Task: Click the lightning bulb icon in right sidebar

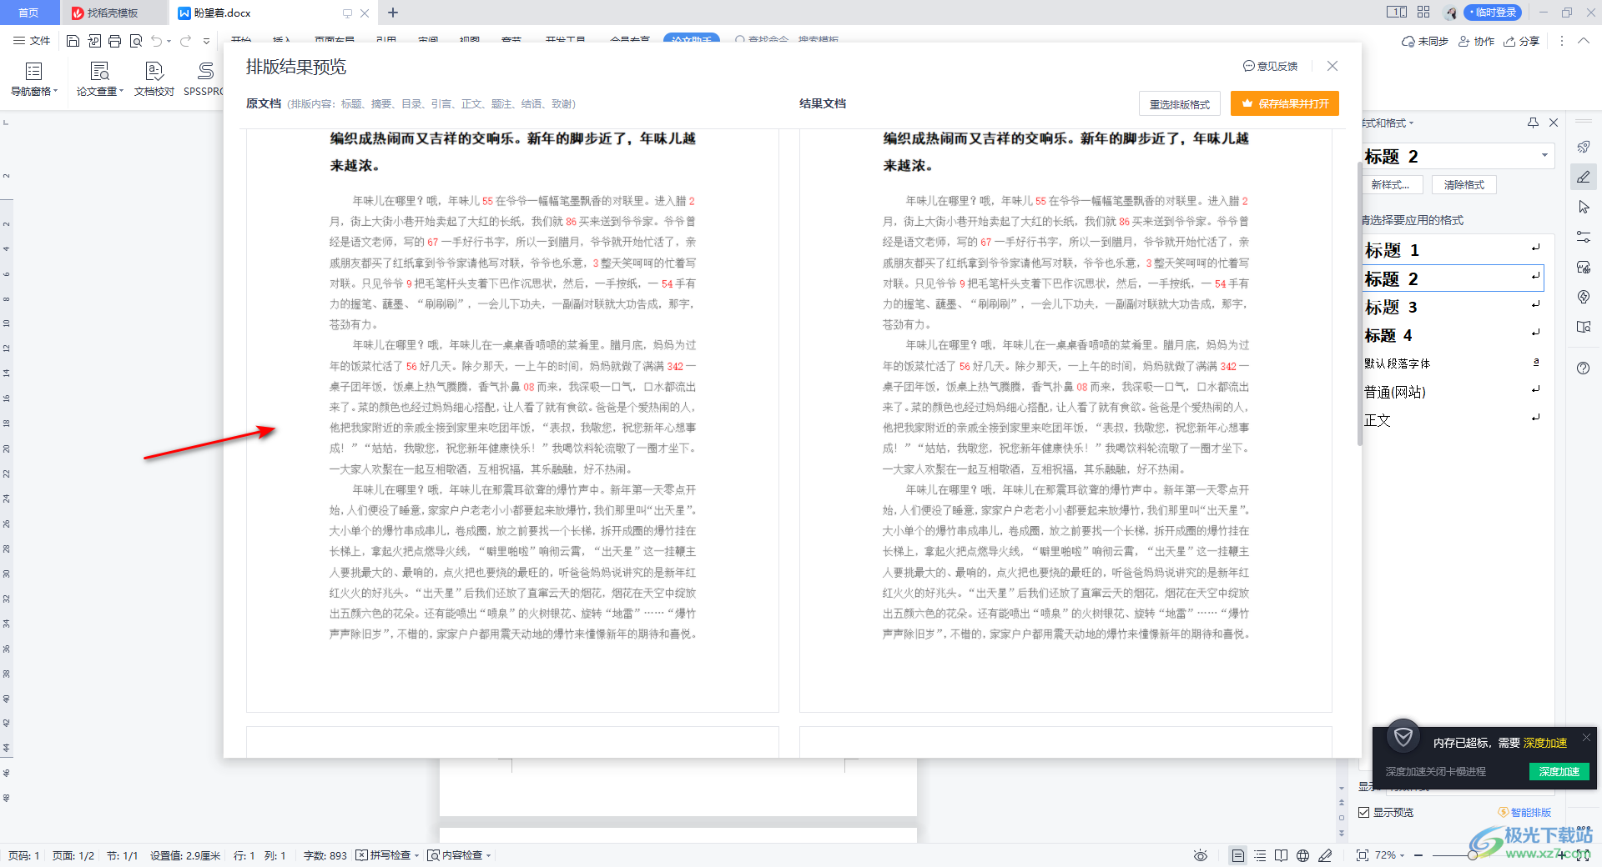Action: (1584, 297)
